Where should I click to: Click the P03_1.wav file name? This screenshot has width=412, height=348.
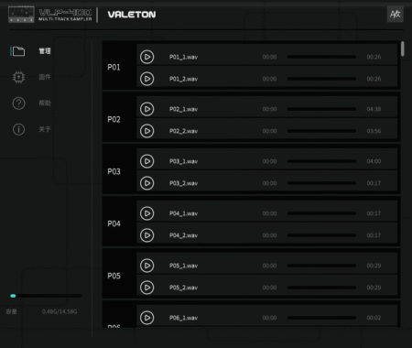click(183, 161)
